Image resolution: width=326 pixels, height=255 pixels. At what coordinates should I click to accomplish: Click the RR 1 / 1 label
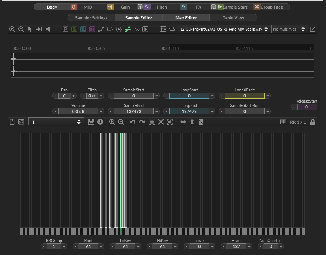point(298,122)
